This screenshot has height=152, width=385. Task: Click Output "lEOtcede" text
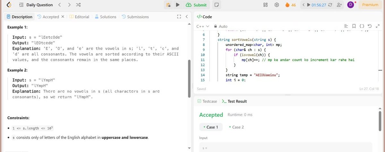pyautogui.click(x=33, y=43)
